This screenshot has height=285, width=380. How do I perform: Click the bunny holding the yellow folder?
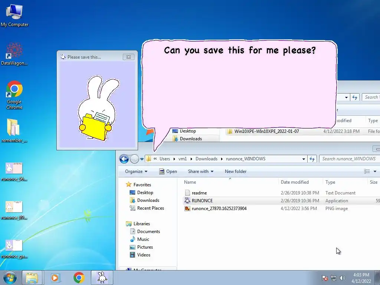[x=98, y=108]
